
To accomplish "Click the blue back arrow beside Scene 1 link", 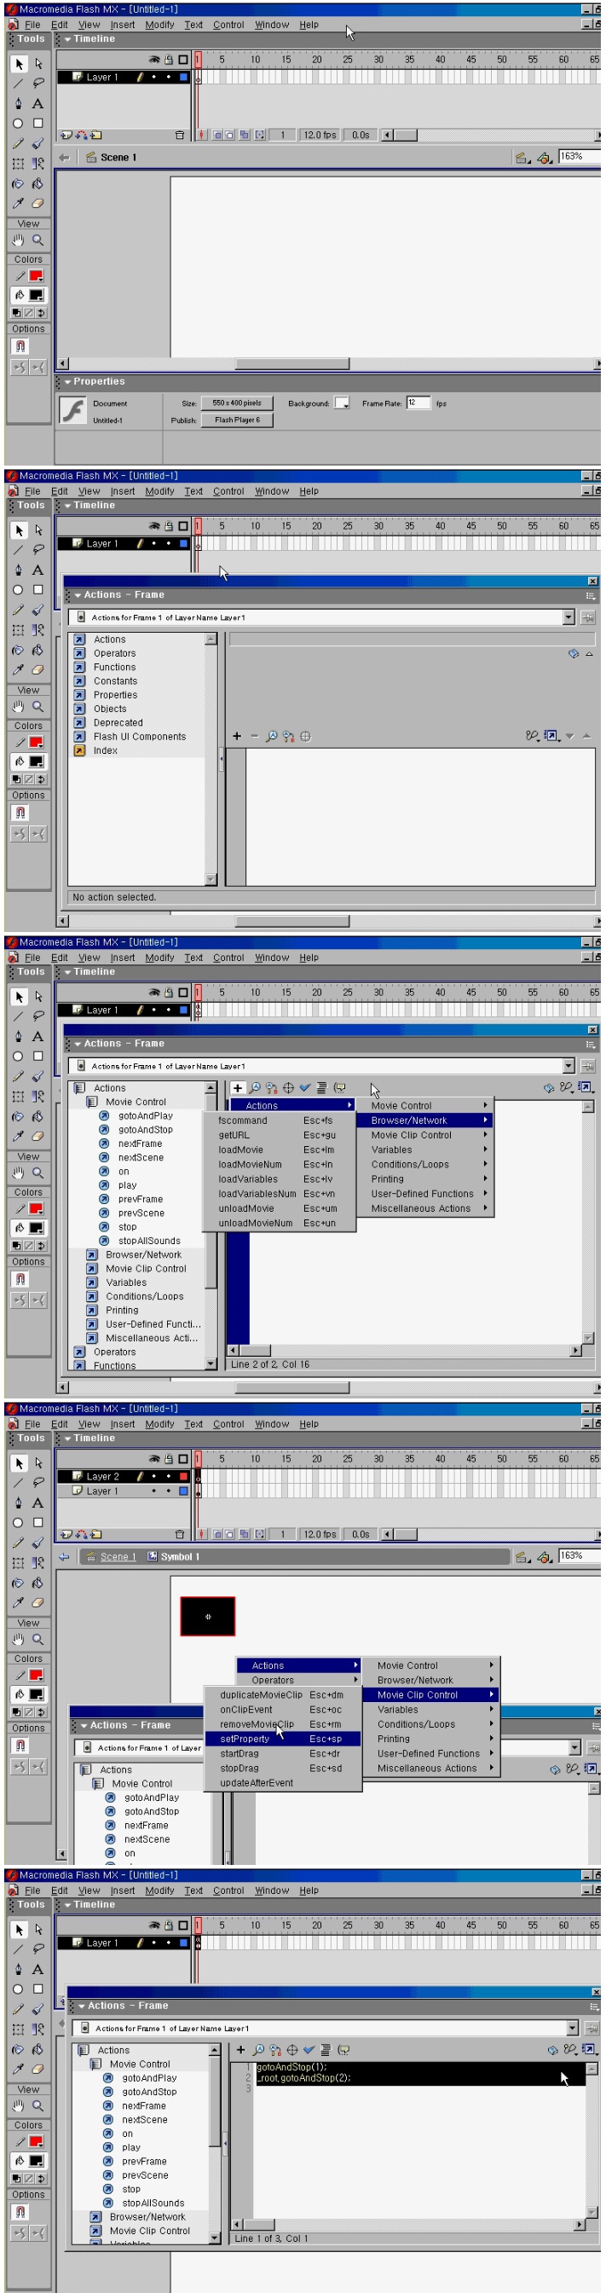I will [64, 1557].
